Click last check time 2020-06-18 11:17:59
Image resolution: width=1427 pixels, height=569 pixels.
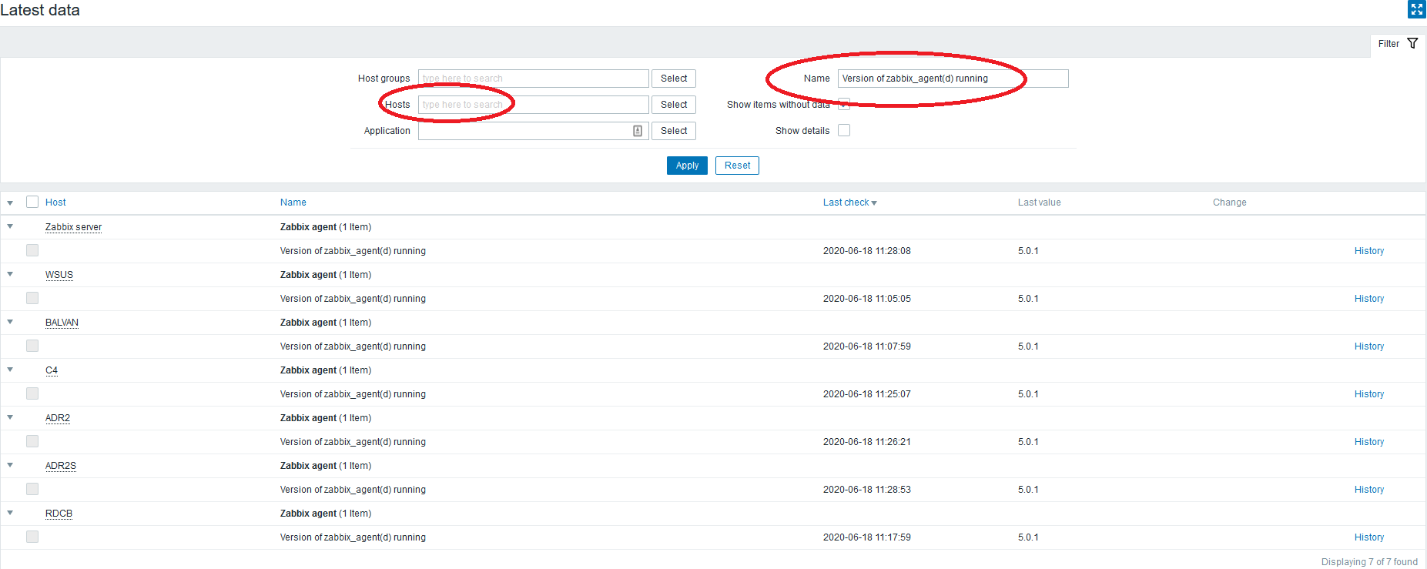tap(867, 537)
